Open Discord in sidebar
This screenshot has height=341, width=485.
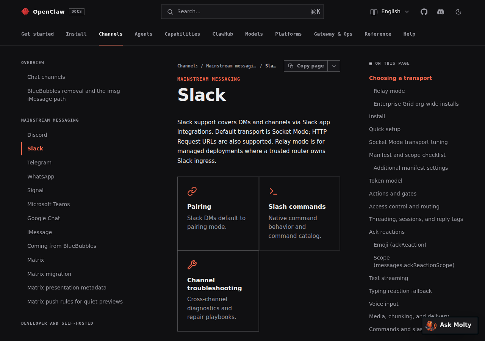[37, 135]
